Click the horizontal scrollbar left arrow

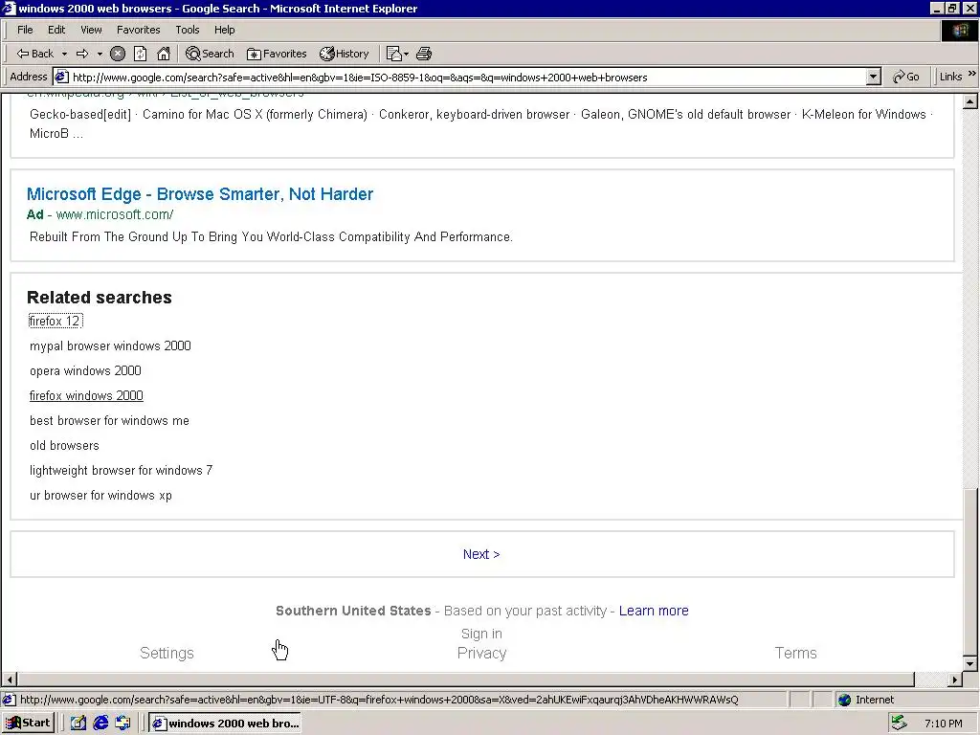[x=10, y=679]
